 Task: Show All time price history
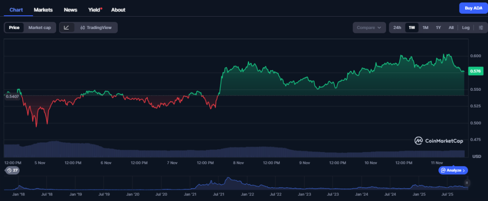point(451,28)
